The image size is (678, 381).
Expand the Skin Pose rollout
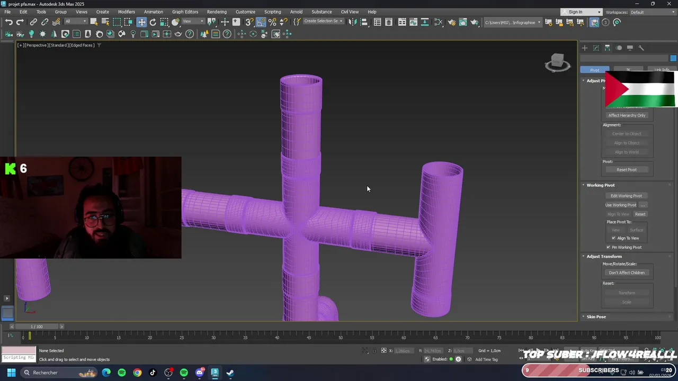[596, 316]
